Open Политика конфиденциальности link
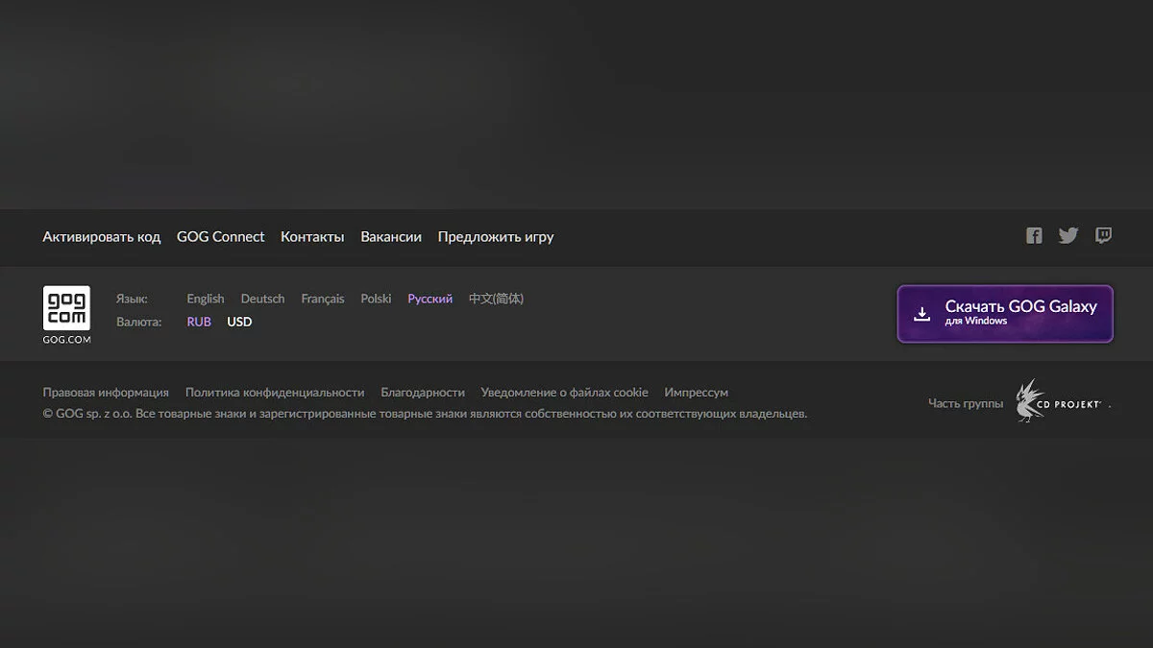 tap(275, 393)
